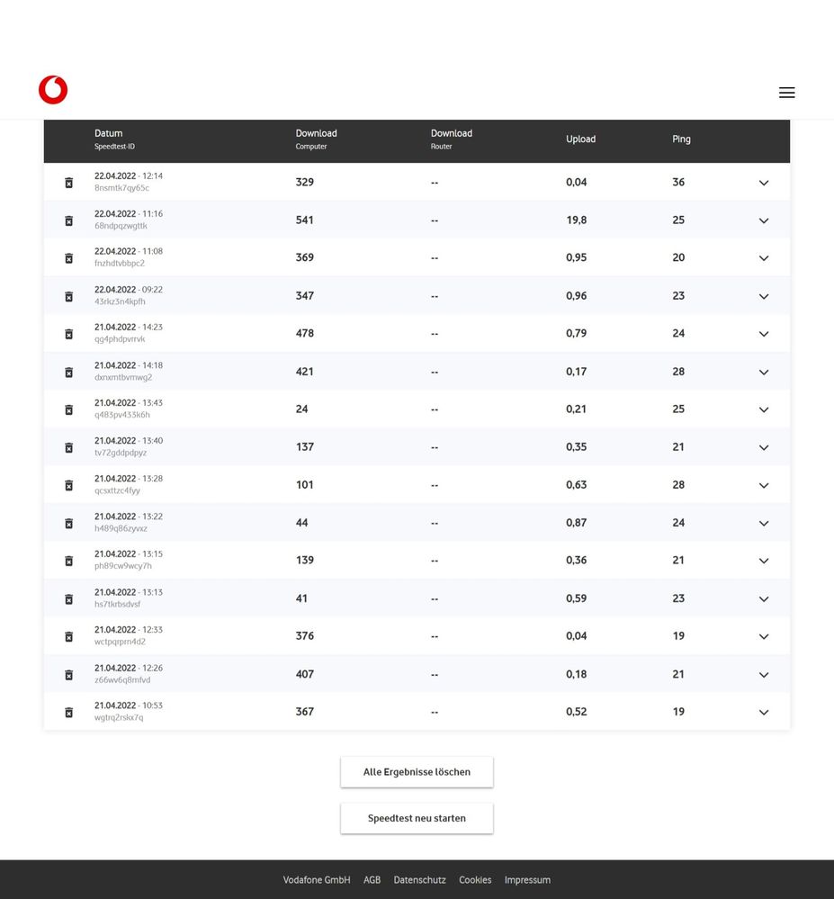Open the Datenschutz footer link
This screenshot has width=834, height=899.
[x=419, y=880]
